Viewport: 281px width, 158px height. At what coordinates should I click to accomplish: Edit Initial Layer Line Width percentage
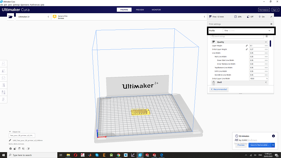[258, 78]
